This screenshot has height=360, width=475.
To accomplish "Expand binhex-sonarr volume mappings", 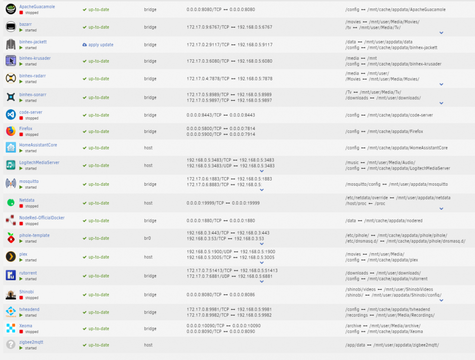I will [x=441, y=103].
